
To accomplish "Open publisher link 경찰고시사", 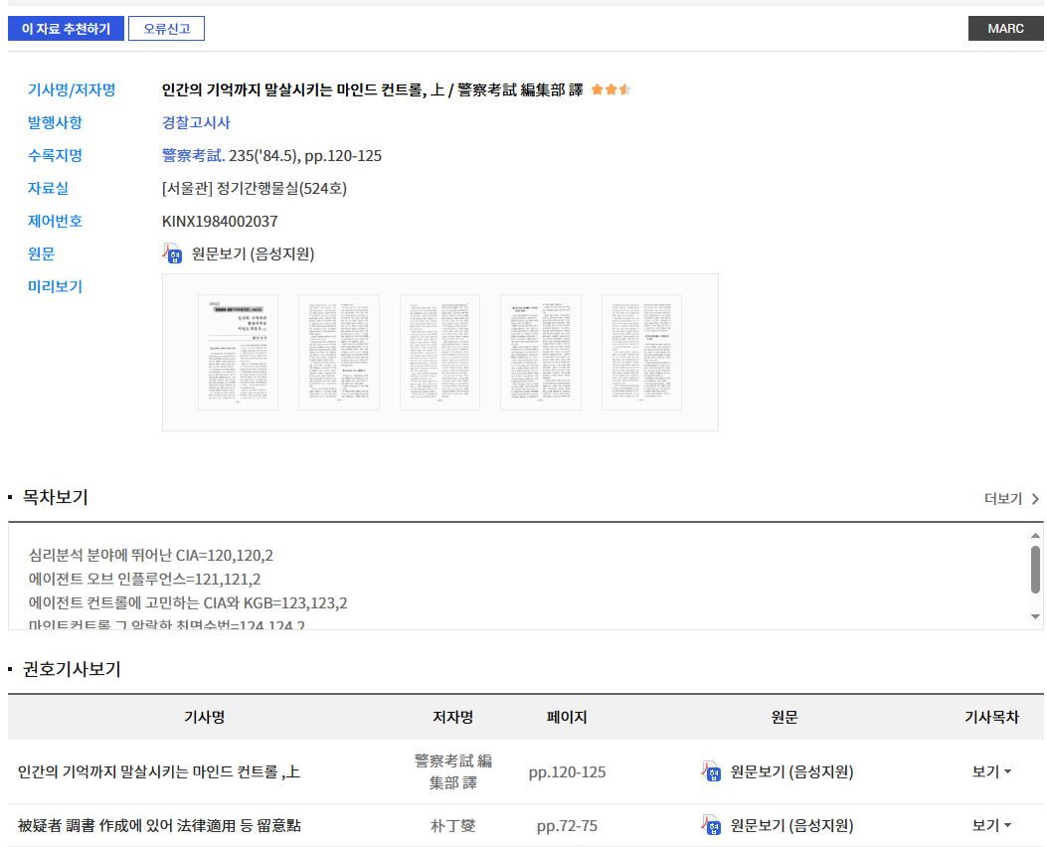I will [x=196, y=123].
